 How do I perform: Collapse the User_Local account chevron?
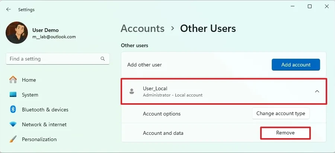[x=317, y=91]
